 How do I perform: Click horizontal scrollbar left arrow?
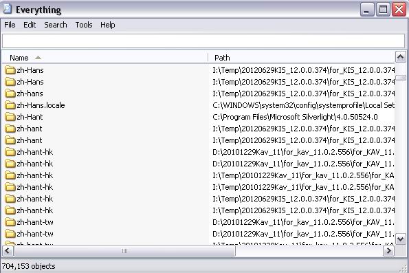(8, 251)
